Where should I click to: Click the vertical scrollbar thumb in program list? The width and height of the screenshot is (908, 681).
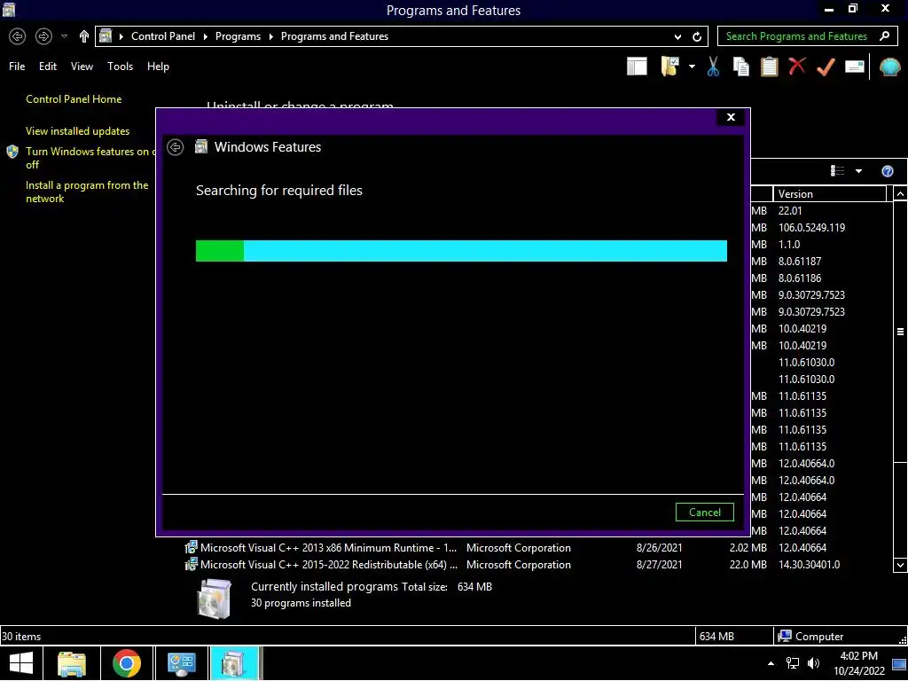pos(900,332)
